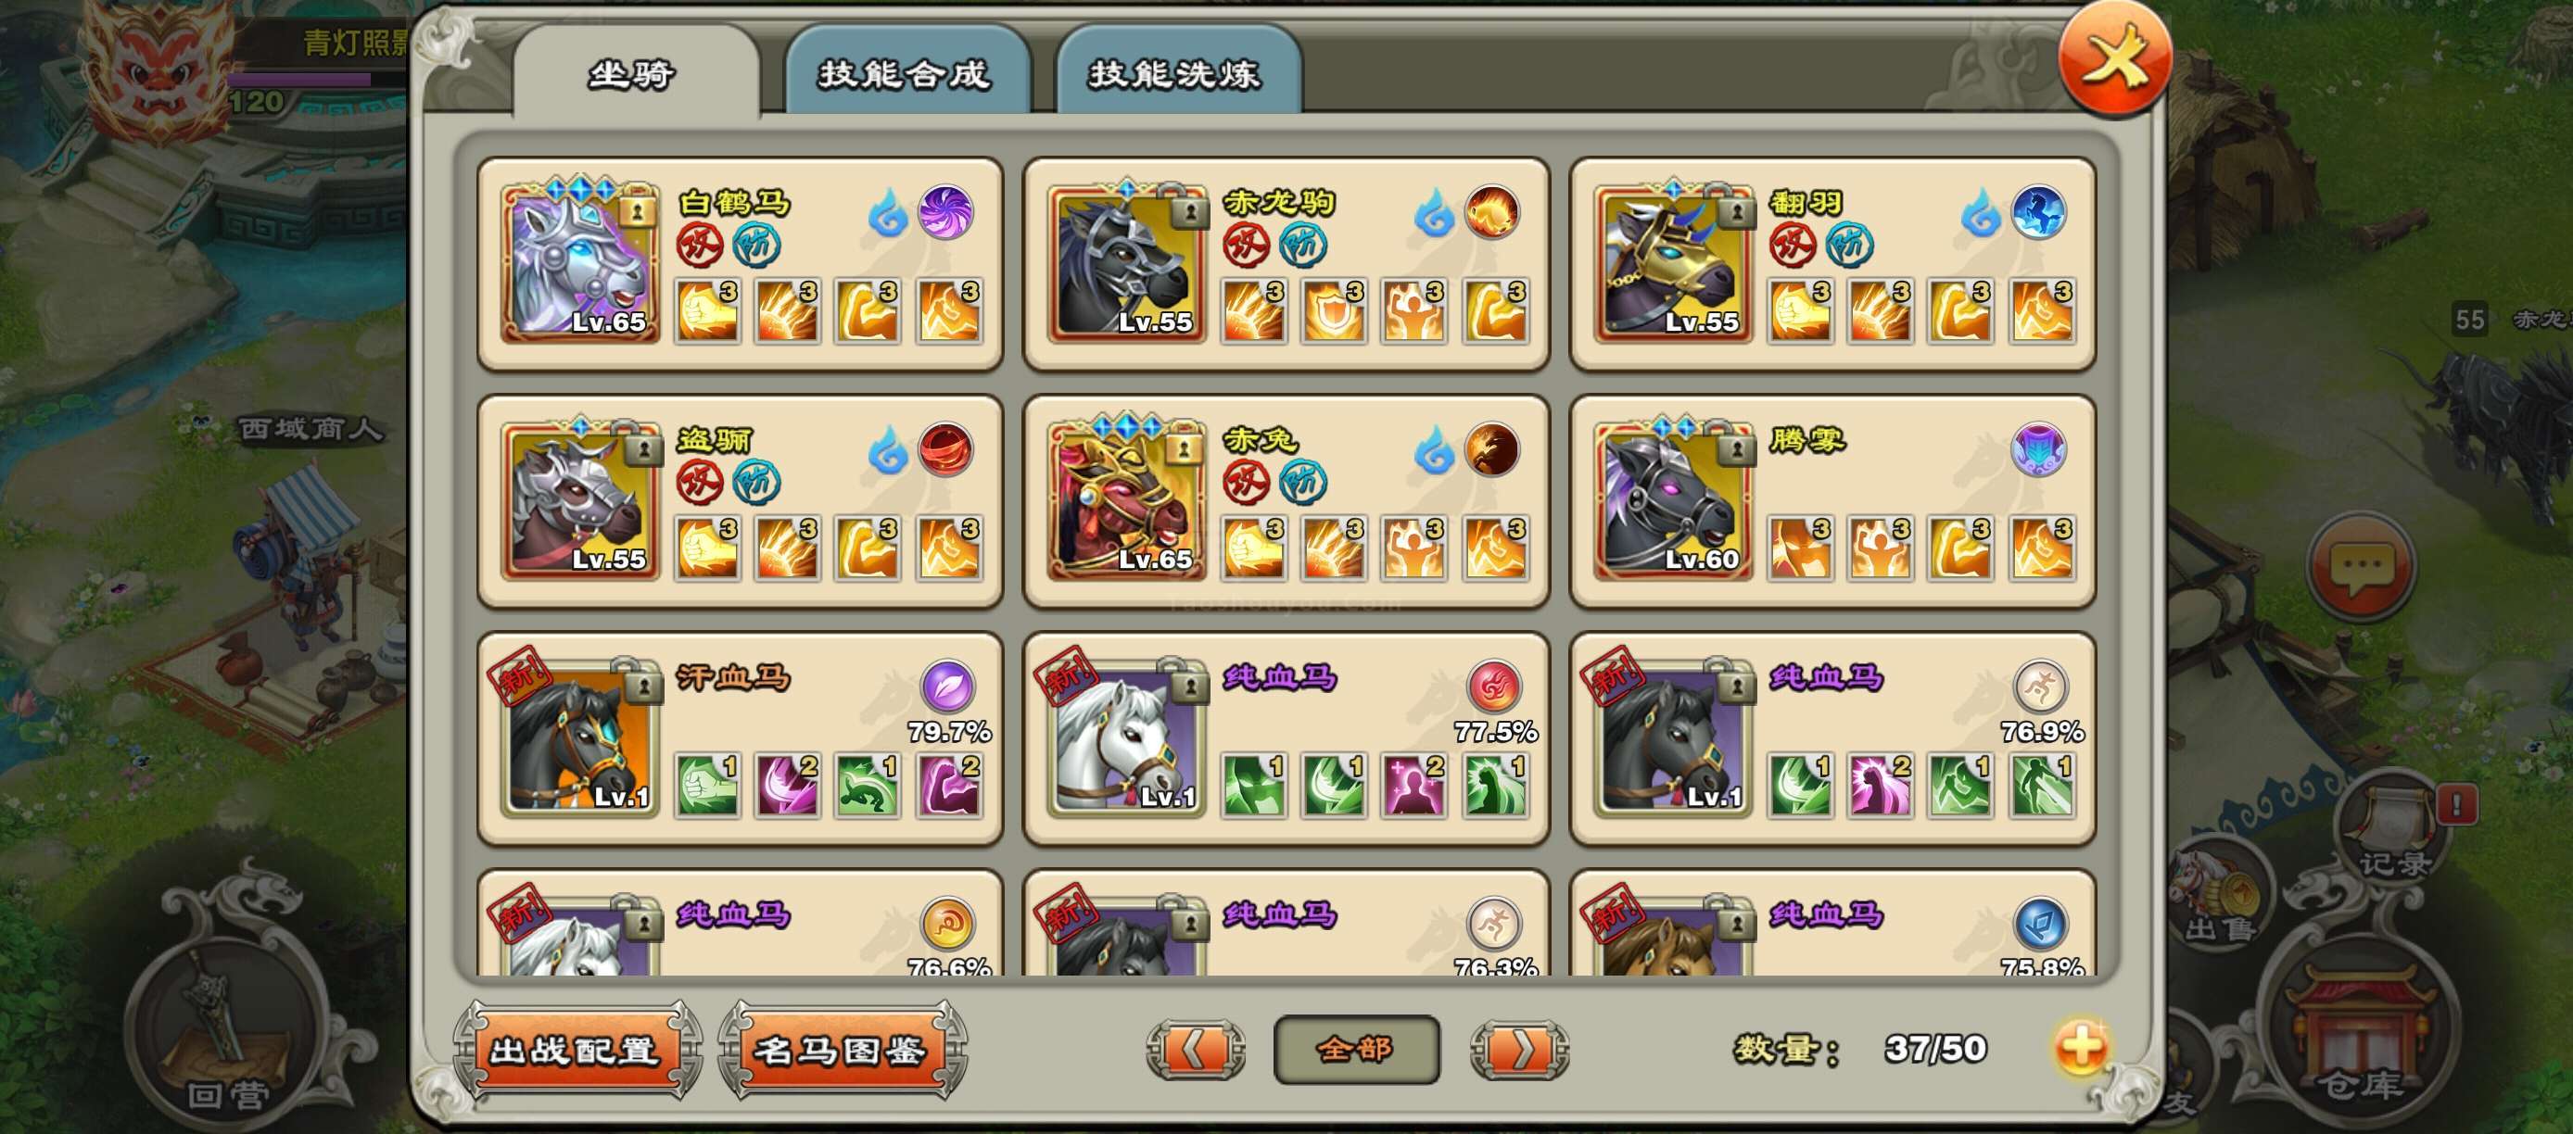Tap the blue 防 badge on 翻羽
Image resolution: width=2573 pixels, height=1134 pixels.
click(x=1849, y=246)
